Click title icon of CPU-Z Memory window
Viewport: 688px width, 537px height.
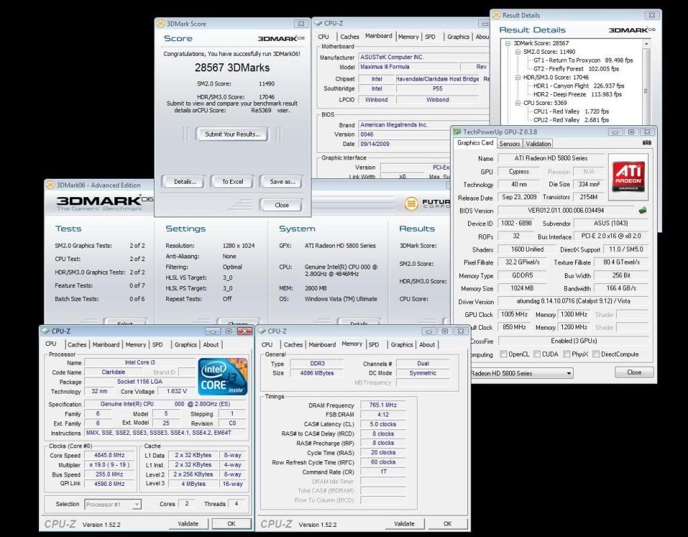point(262,331)
